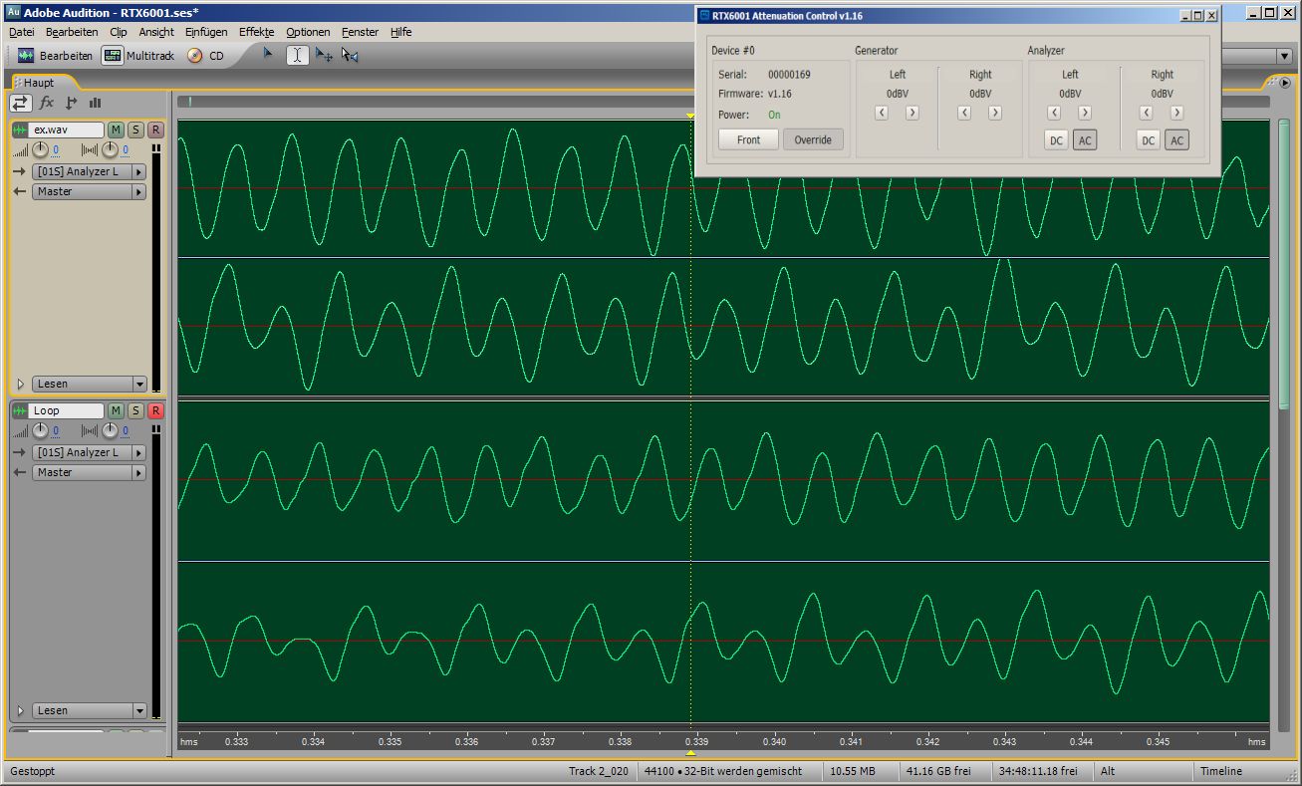Click the Front button in RTX6001 window
This screenshot has height=786, width=1302.
748,139
